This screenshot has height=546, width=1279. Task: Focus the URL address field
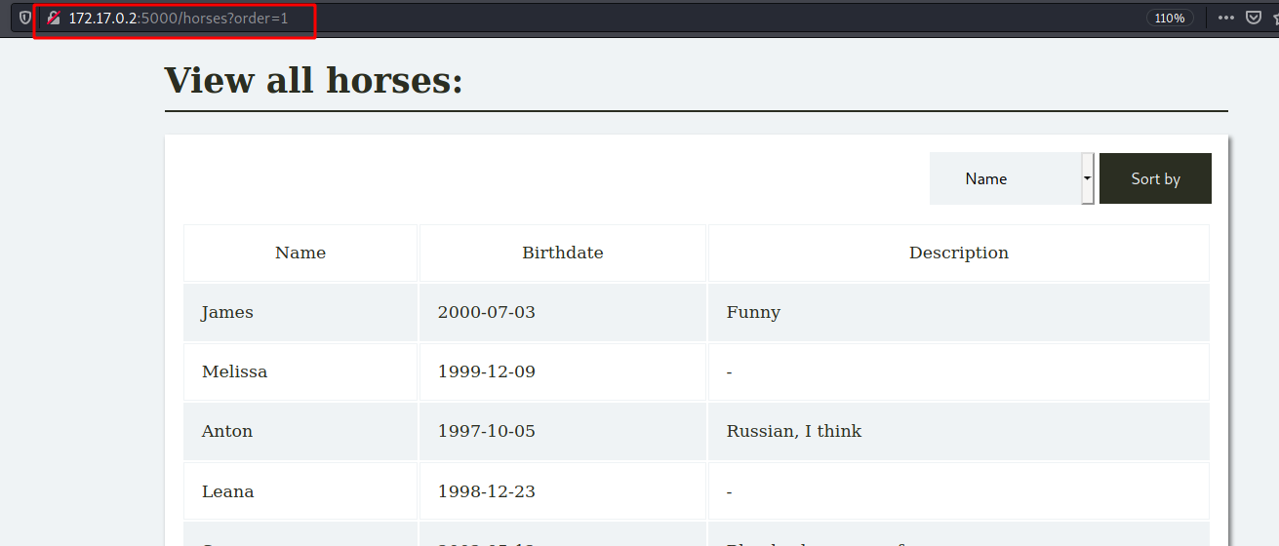click(585, 18)
